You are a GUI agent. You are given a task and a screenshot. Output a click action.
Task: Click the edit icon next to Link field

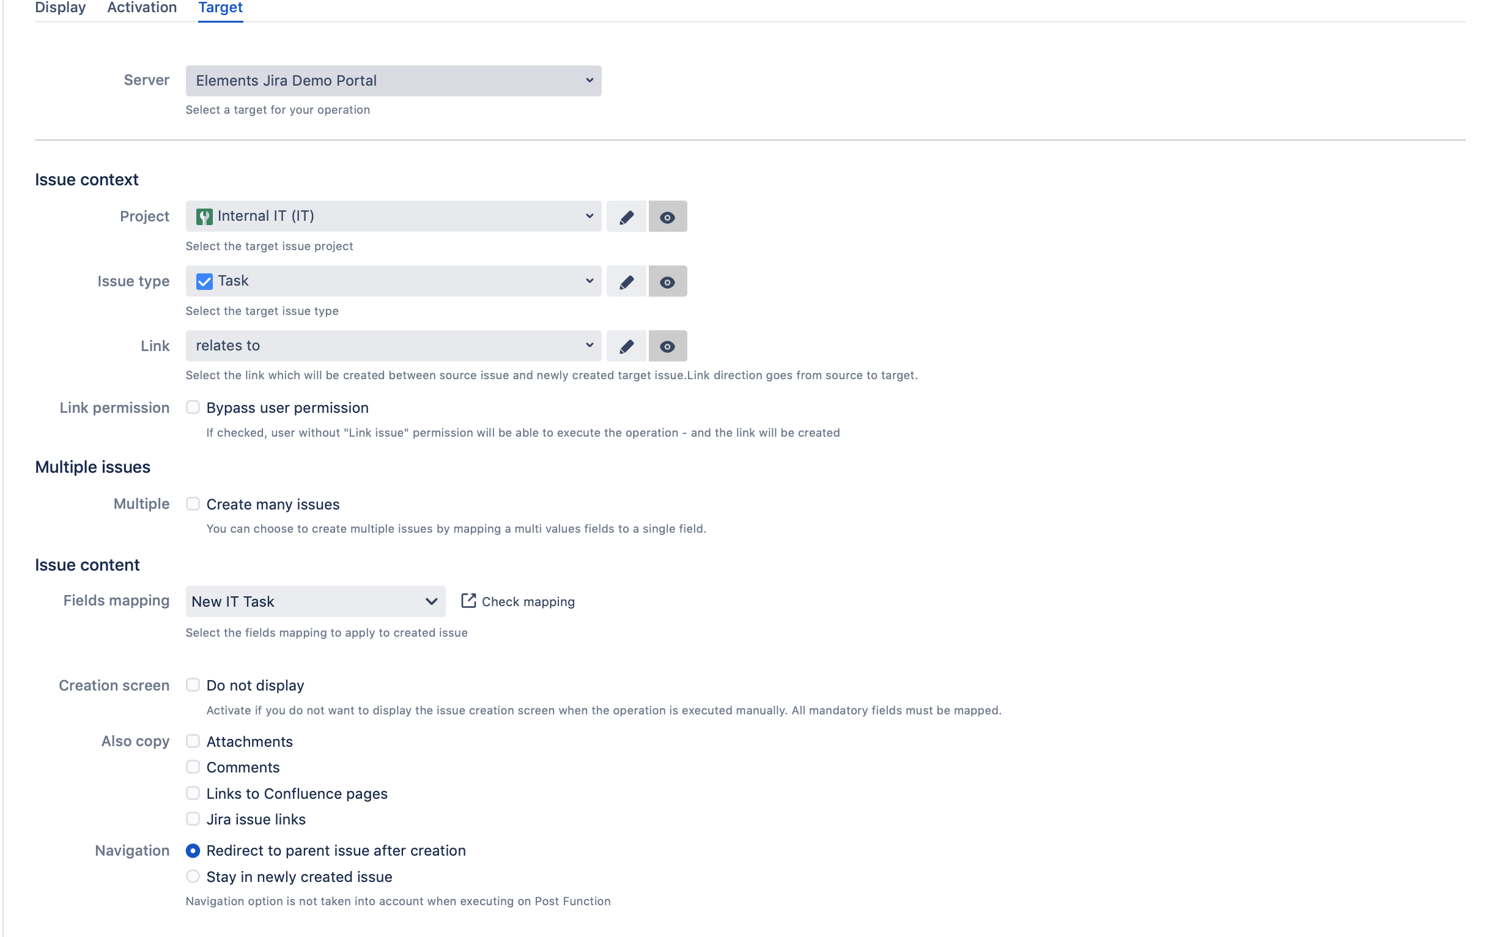click(x=627, y=346)
